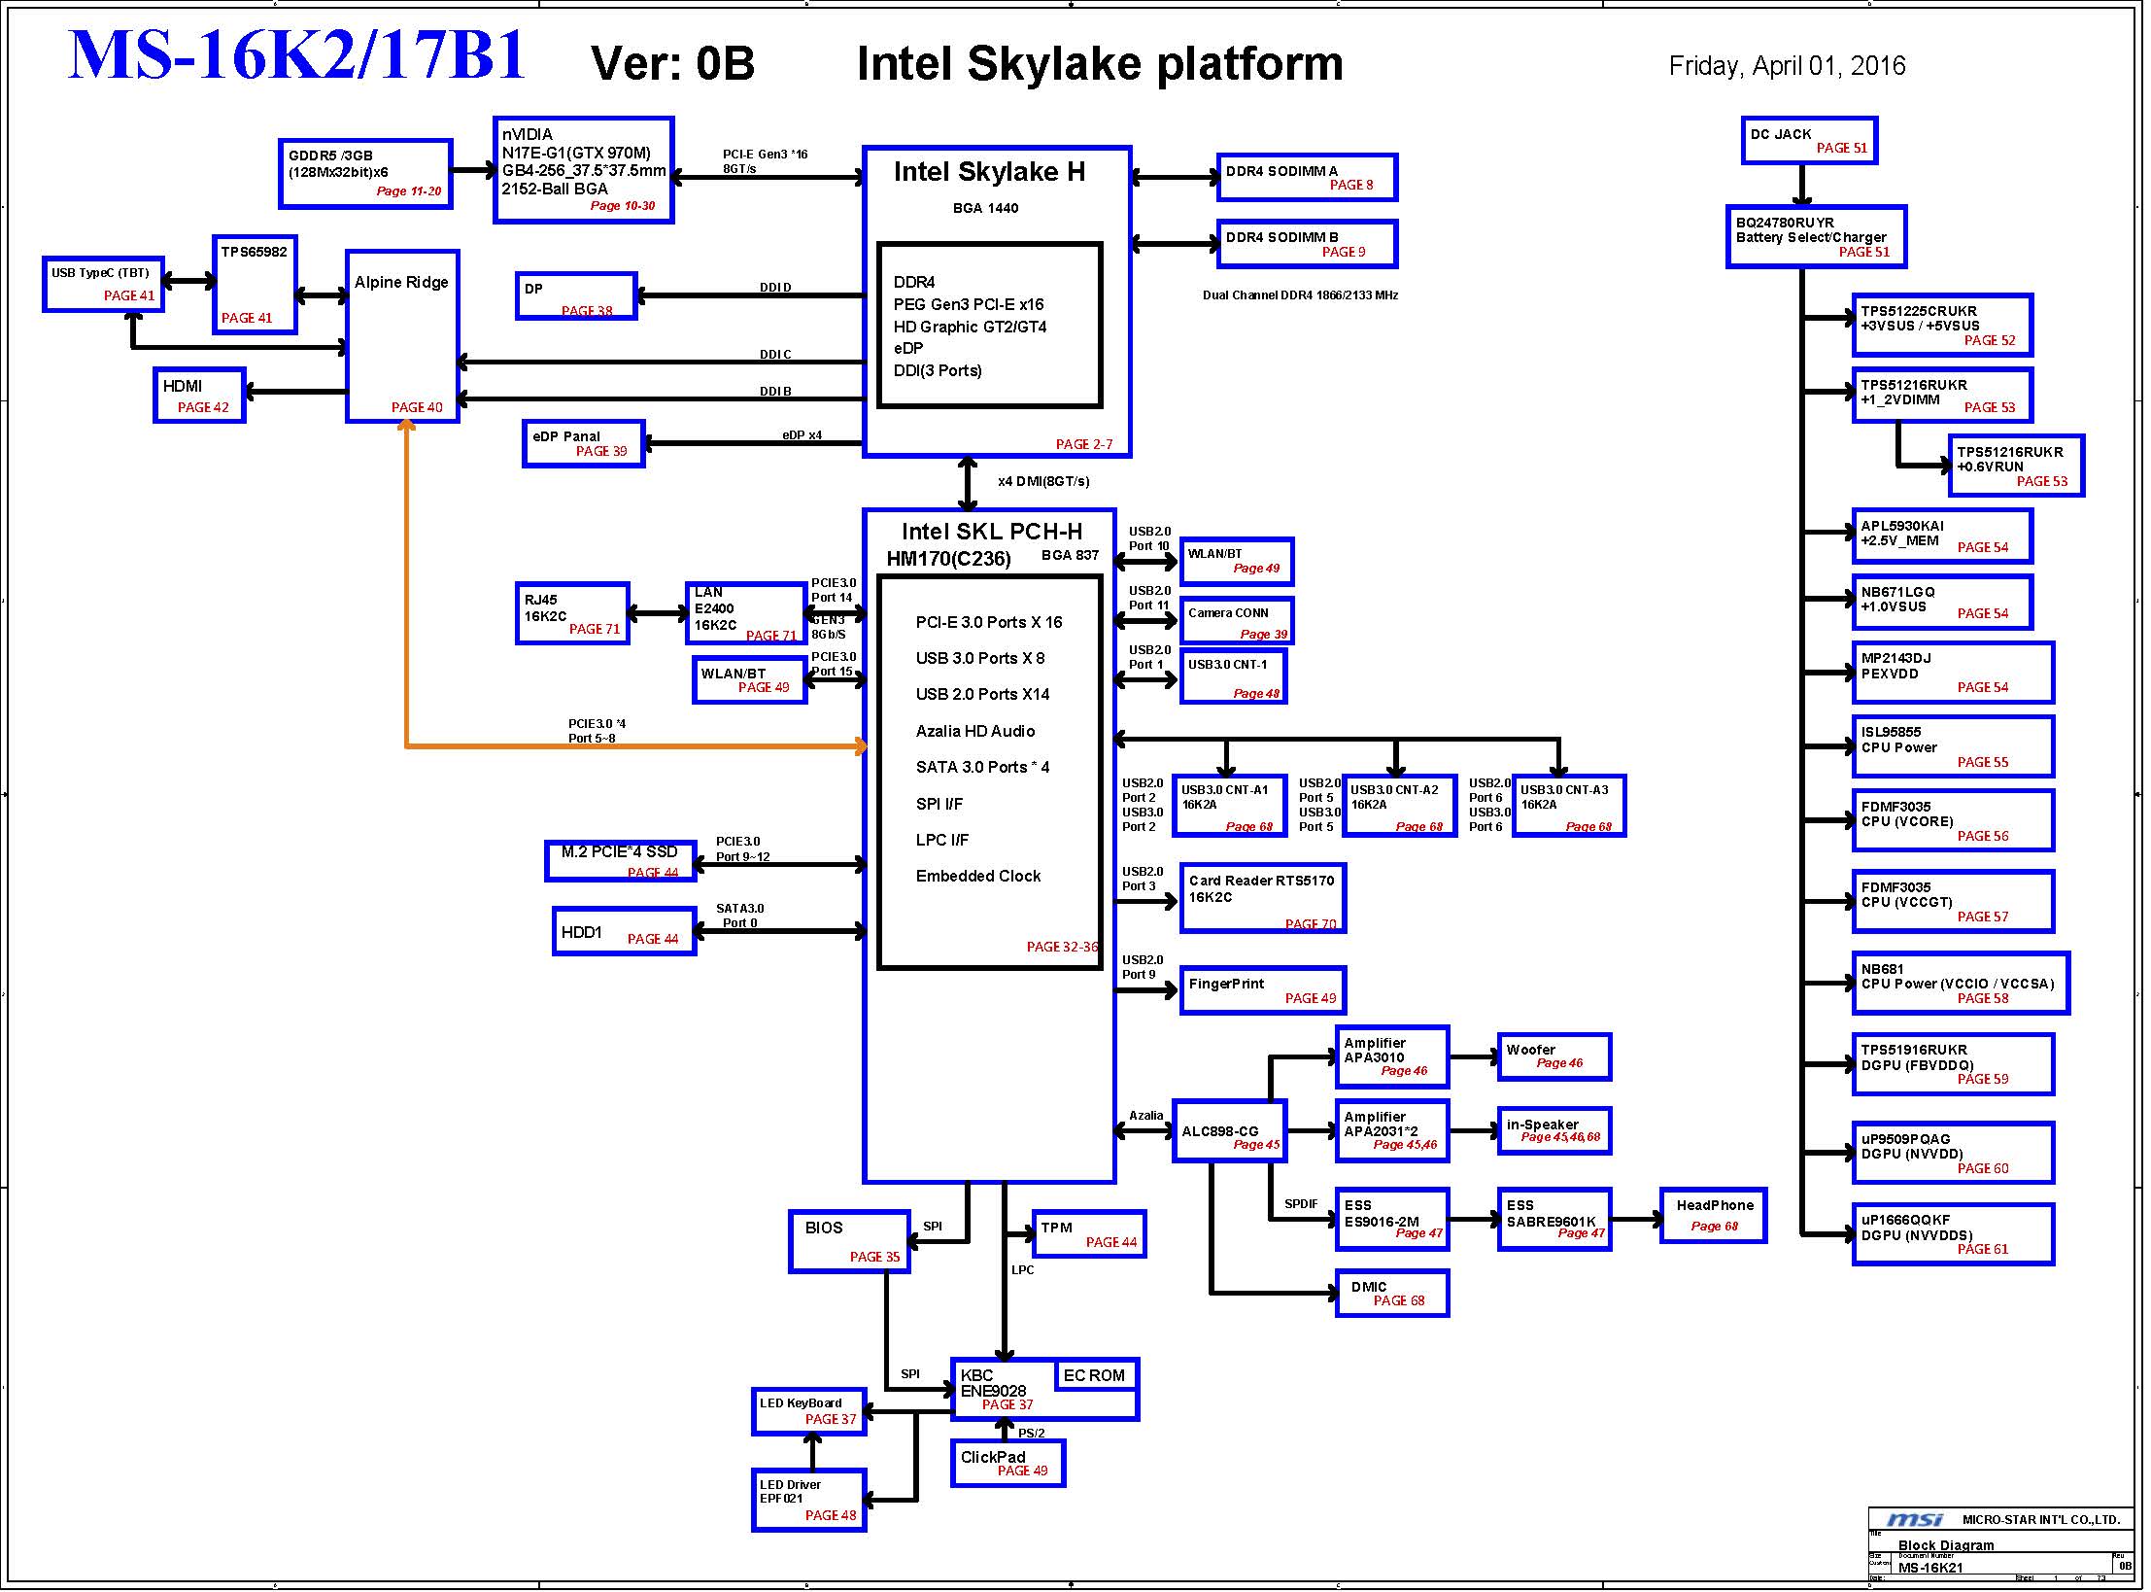Click the "USB3.0 CNT-A3" block
The width and height of the screenshot is (2151, 1592).
point(1569,806)
